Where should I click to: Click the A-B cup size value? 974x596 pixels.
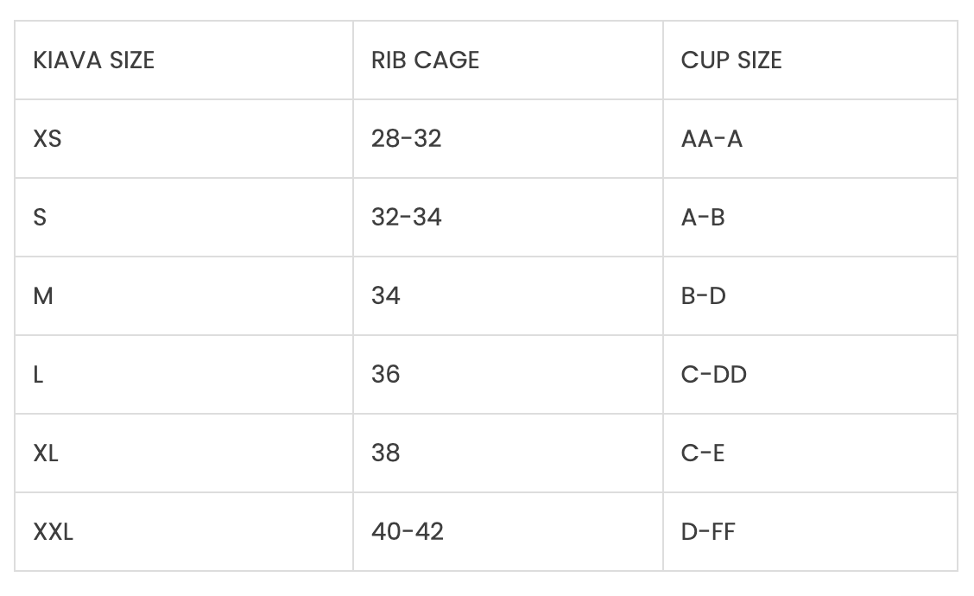tap(703, 218)
